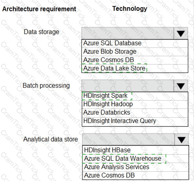Choose Azure Cosmos DB under Data storage
Screen dimensions: 194x181
(x=135, y=60)
